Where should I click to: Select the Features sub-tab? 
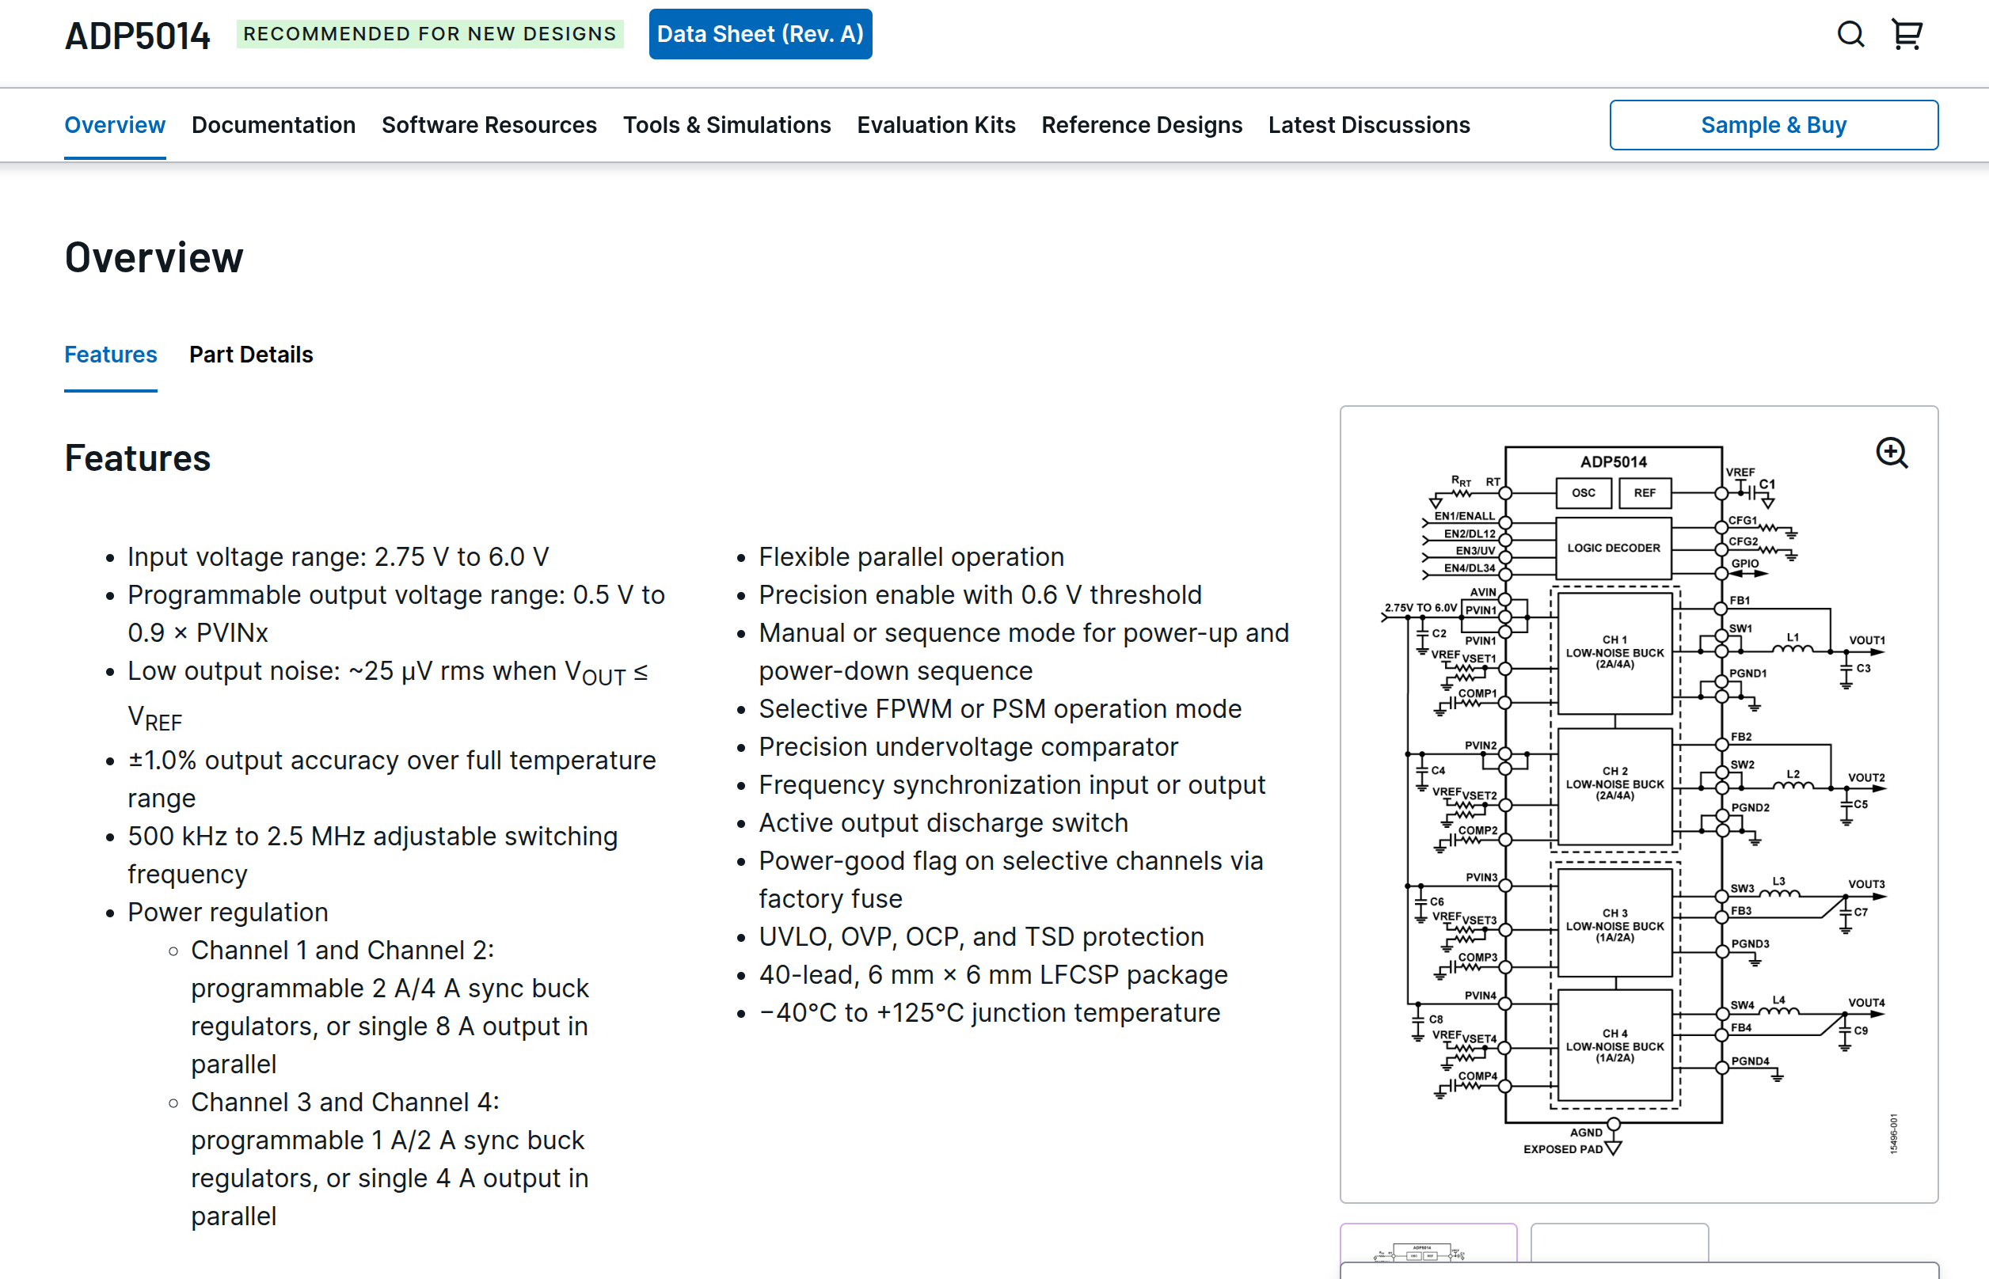[x=111, y=355]
